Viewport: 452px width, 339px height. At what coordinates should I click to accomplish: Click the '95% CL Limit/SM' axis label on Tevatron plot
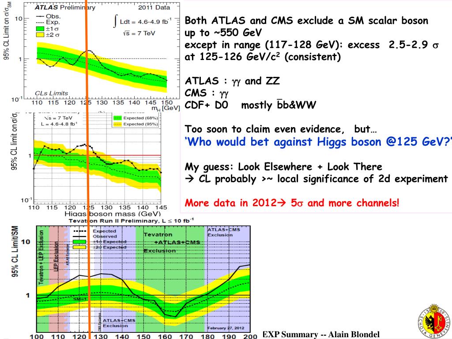(x=15, y=251)
